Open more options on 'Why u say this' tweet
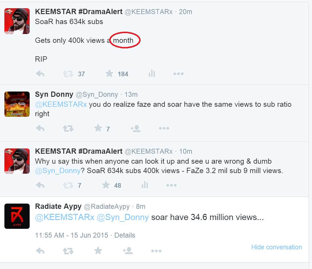 [171, 185]
